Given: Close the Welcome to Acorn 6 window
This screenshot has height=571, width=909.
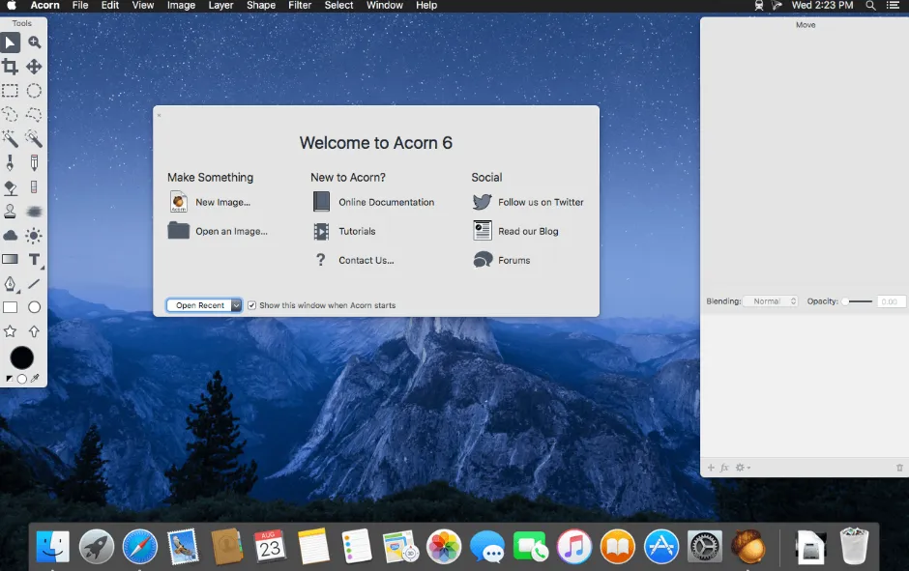Looking at the screenshot, I should [x=159, y=115].
